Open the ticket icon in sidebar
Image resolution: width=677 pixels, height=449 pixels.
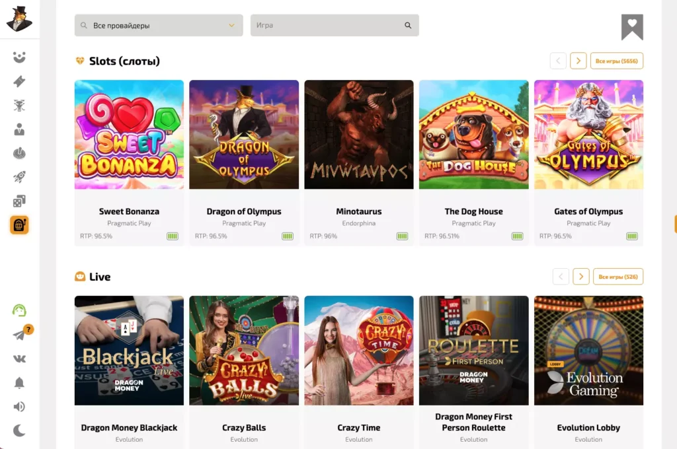click(x=19, y=81)
